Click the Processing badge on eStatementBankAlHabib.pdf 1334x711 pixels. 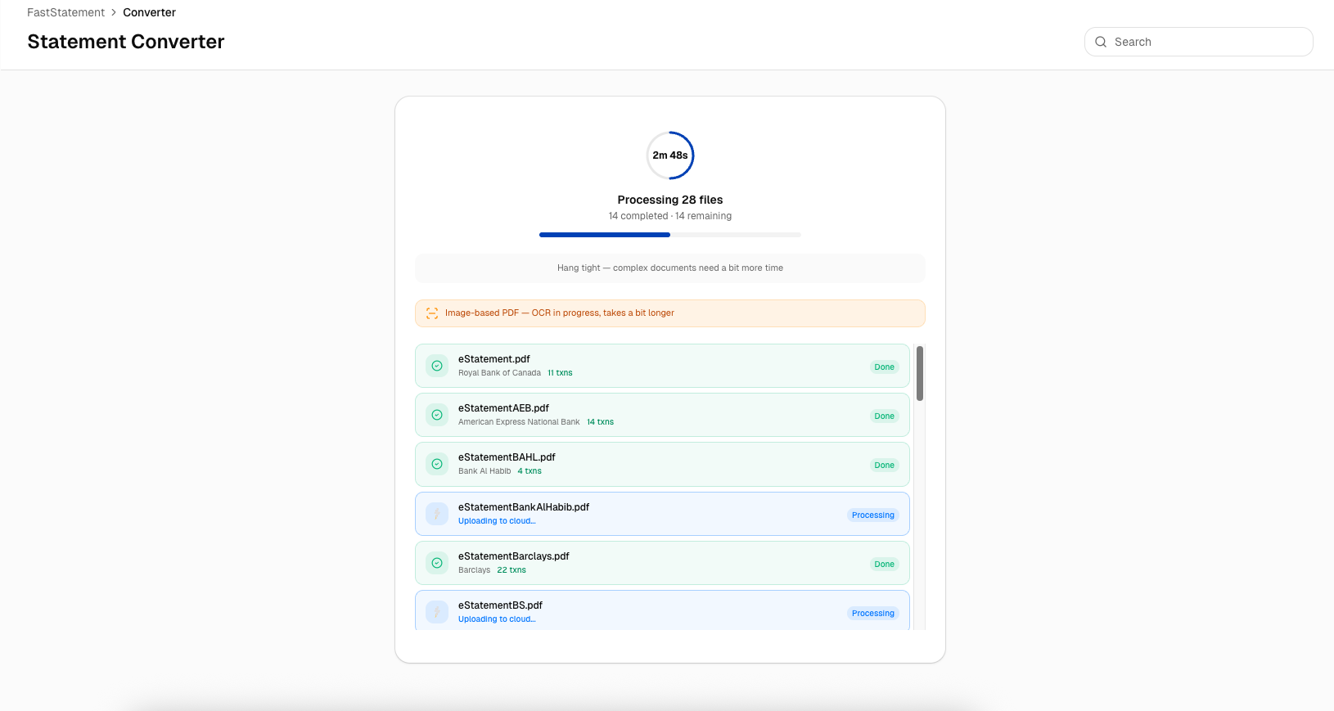click(872, 515)
